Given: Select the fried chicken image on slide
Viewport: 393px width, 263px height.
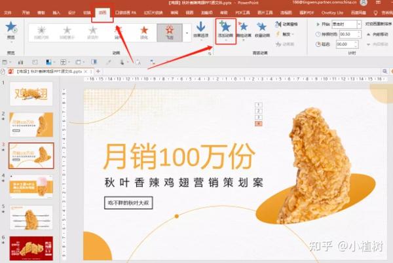Looking at the screenshot, I should tap(316, 166).
